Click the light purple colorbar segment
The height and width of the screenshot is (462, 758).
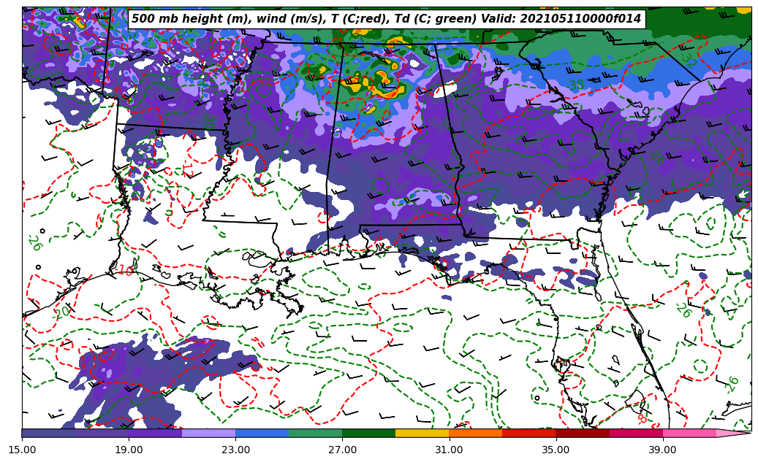coord(208,433)
